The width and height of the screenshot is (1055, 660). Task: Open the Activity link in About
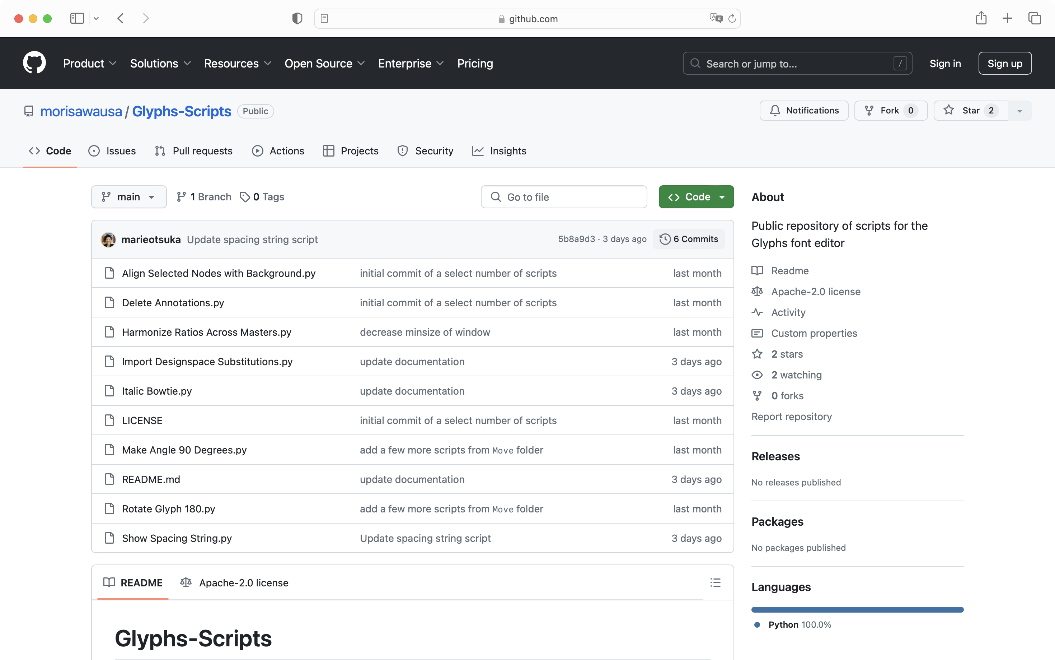[788, 312]
